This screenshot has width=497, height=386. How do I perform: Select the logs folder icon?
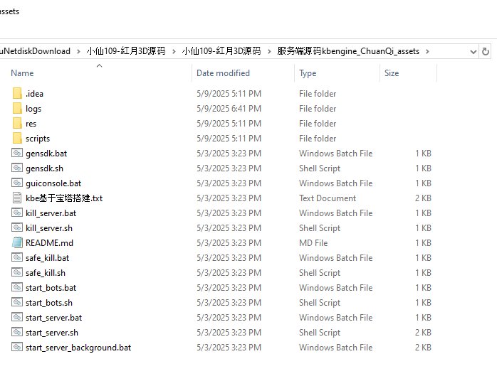click(17, 109)
